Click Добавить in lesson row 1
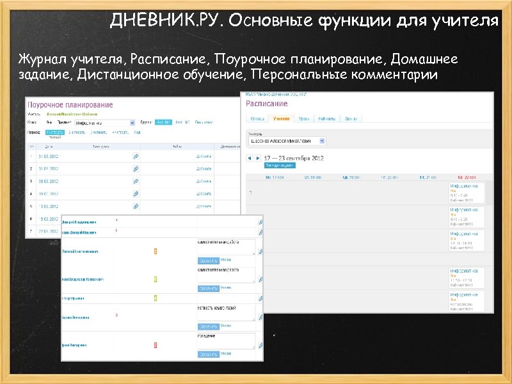The image size is (512, 384). [x=204, y=156]
